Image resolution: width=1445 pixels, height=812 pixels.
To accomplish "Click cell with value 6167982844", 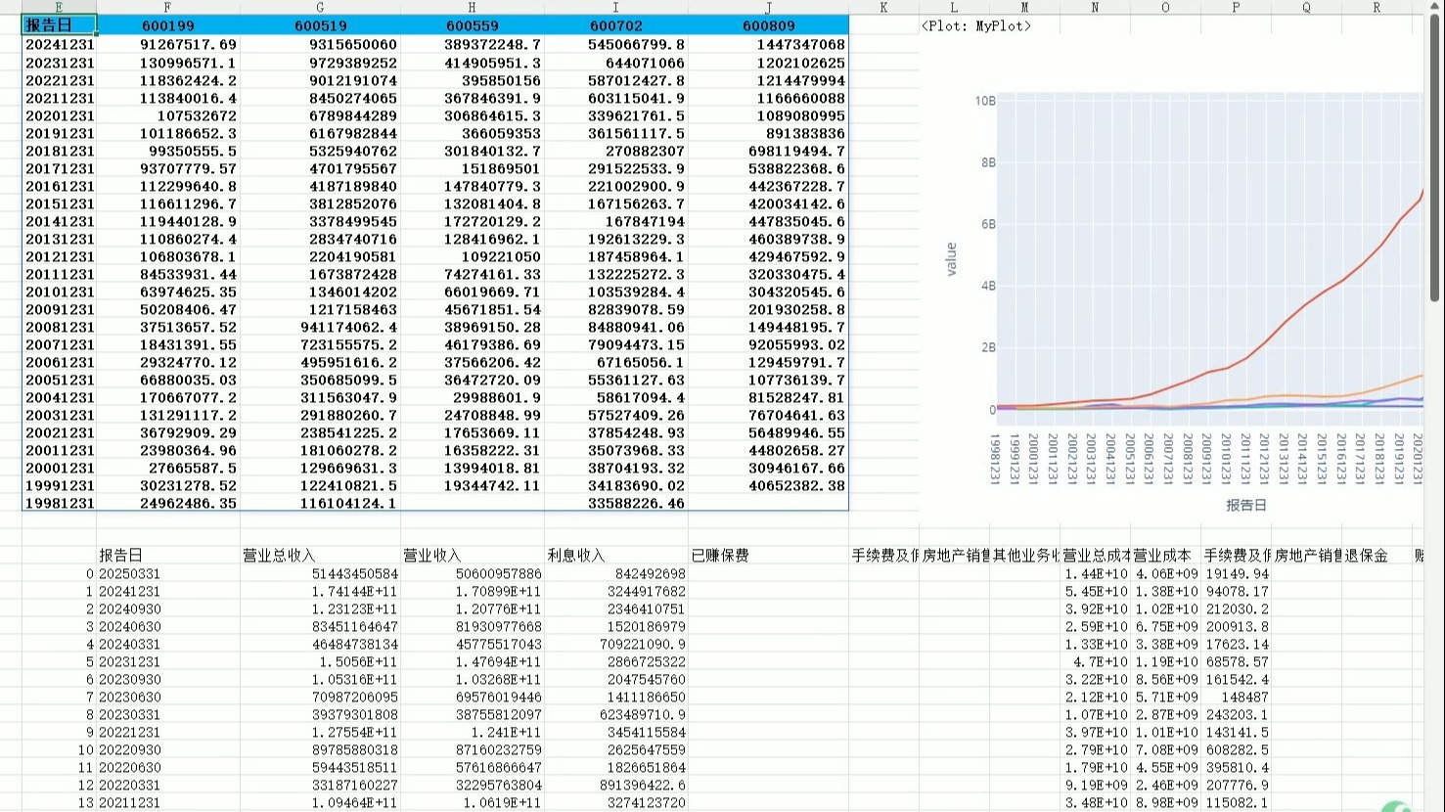I will (x=320, y=133).
